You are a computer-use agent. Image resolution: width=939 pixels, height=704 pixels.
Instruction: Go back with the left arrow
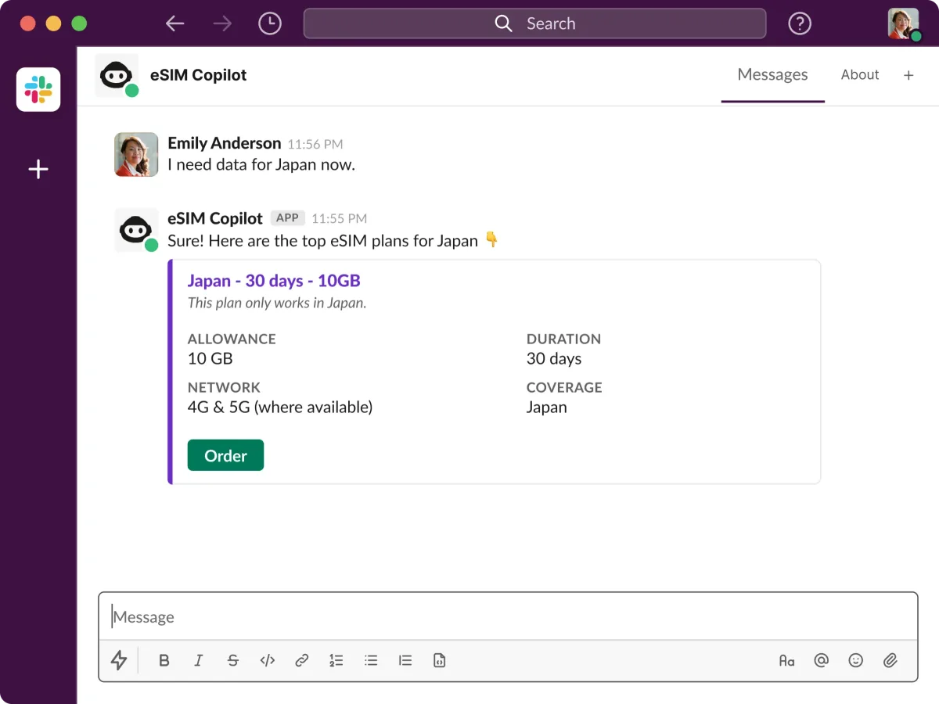click(174, 23)
